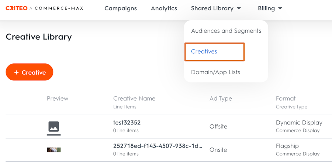Click the Shared Library menu label
Image resolution: width=332 pixels, height=163 pixels.
point(212,8)
